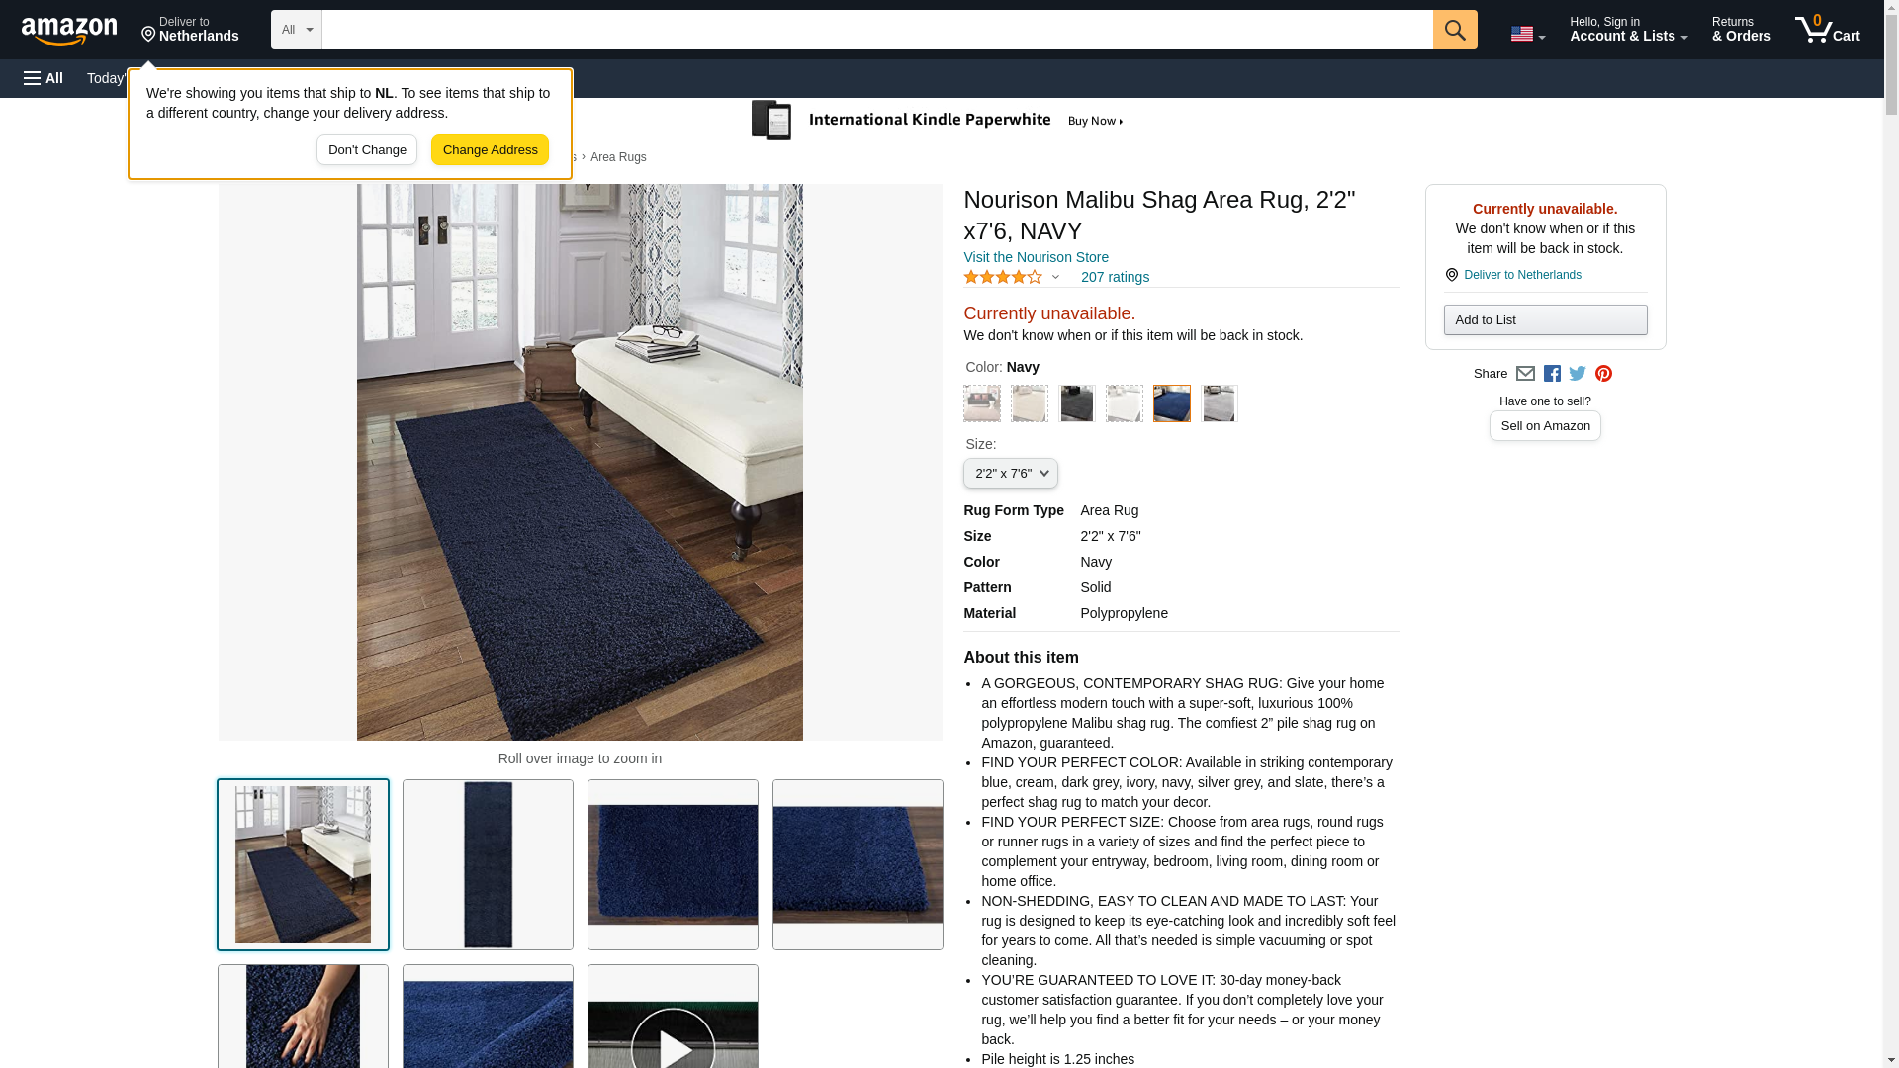The height and width of the screenshot is (1068, 1899).
Task: Expand the language flag selector
Action: click(x=1527, y=34)
